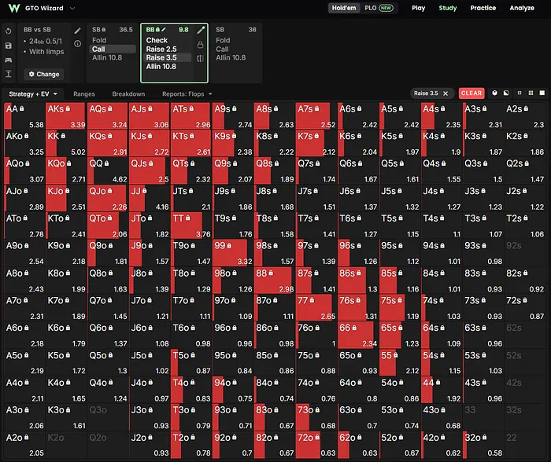
Task: Click the lock icon on QQ cell
Action: (107, 163)
